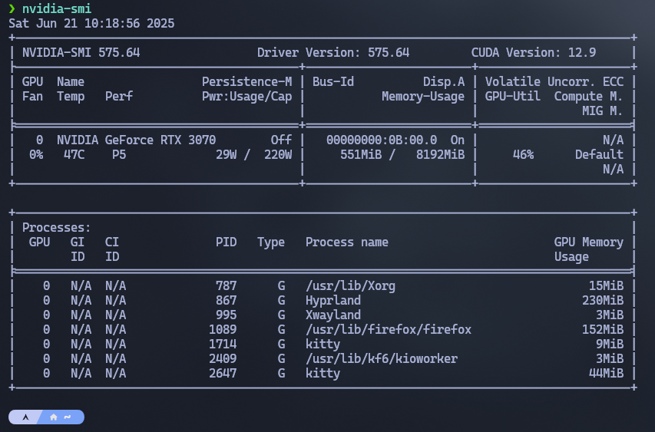Click the green prompt arrow before nvidia-smi
Screen dimensions: 655x432
pos(12,8)
